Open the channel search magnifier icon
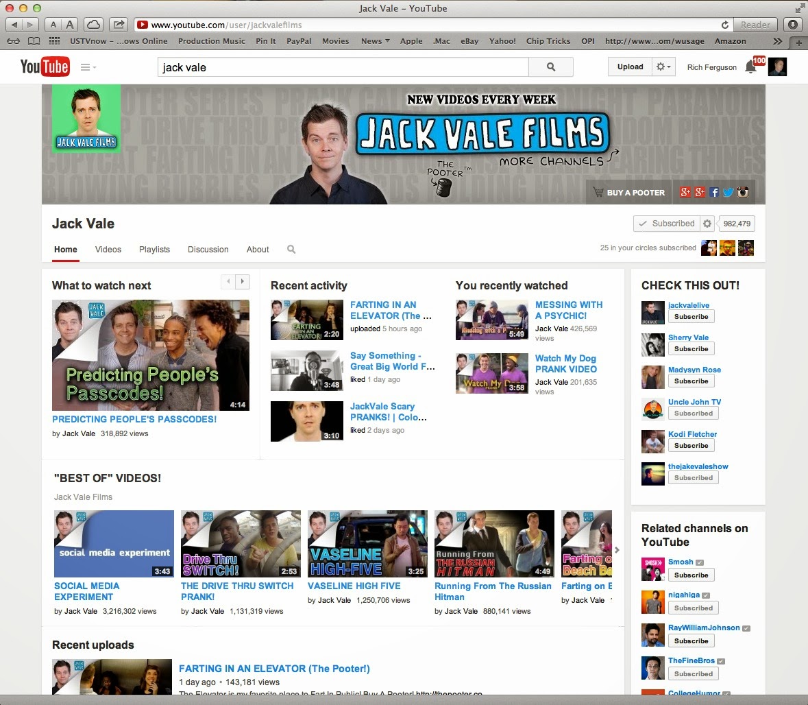The image size is (808, 705). click(x=291, y=250)
